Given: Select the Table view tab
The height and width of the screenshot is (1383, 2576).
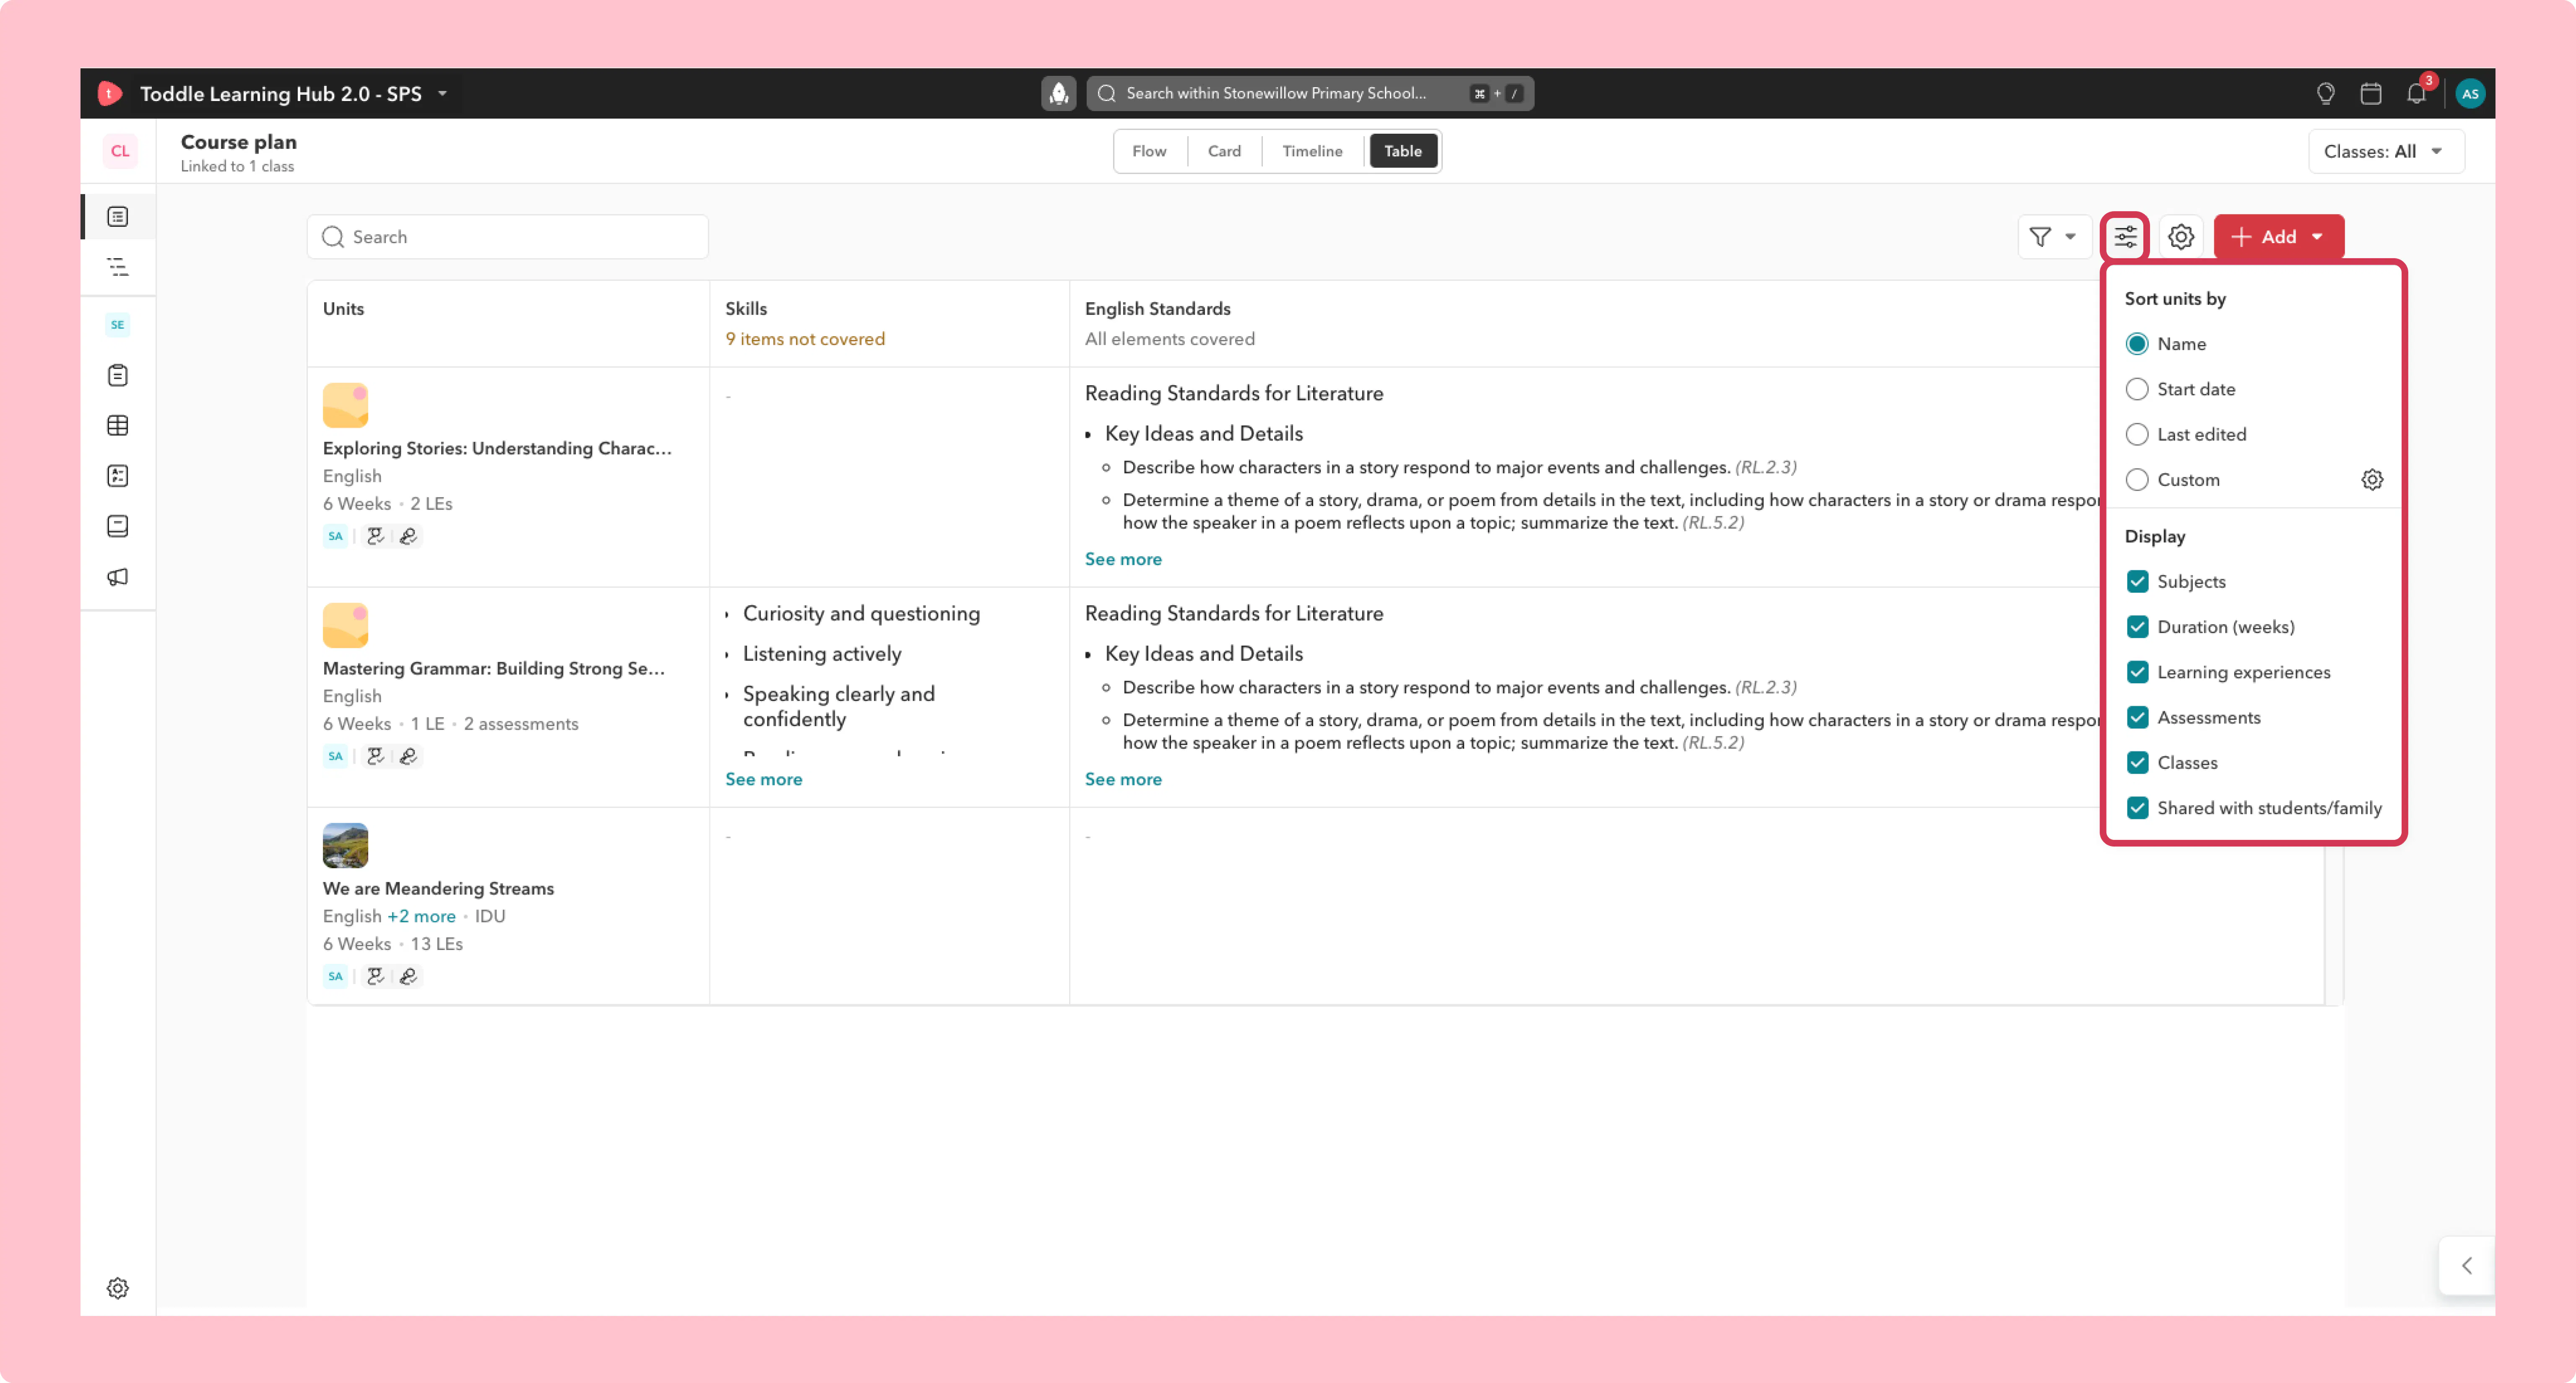Looking at the screenshot, I should [1402, 151].
